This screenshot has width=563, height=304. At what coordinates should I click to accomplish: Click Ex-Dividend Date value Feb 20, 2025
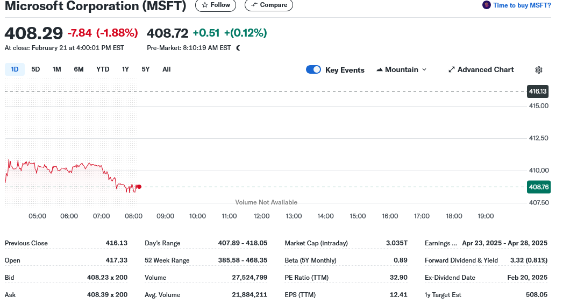click(527, 278)
